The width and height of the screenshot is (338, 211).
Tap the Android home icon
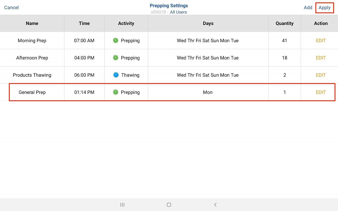(x=169, y=205)
